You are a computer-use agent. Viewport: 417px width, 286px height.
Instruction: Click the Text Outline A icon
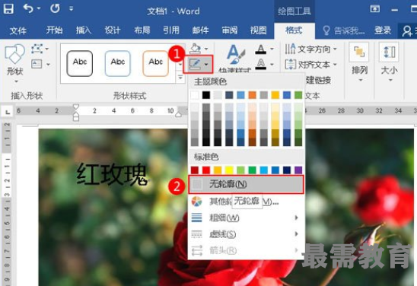pos(260,64)
